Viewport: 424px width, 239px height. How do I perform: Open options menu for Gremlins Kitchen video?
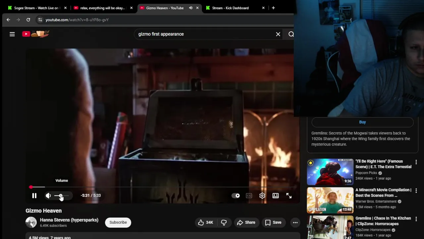(x=416, y=219)
